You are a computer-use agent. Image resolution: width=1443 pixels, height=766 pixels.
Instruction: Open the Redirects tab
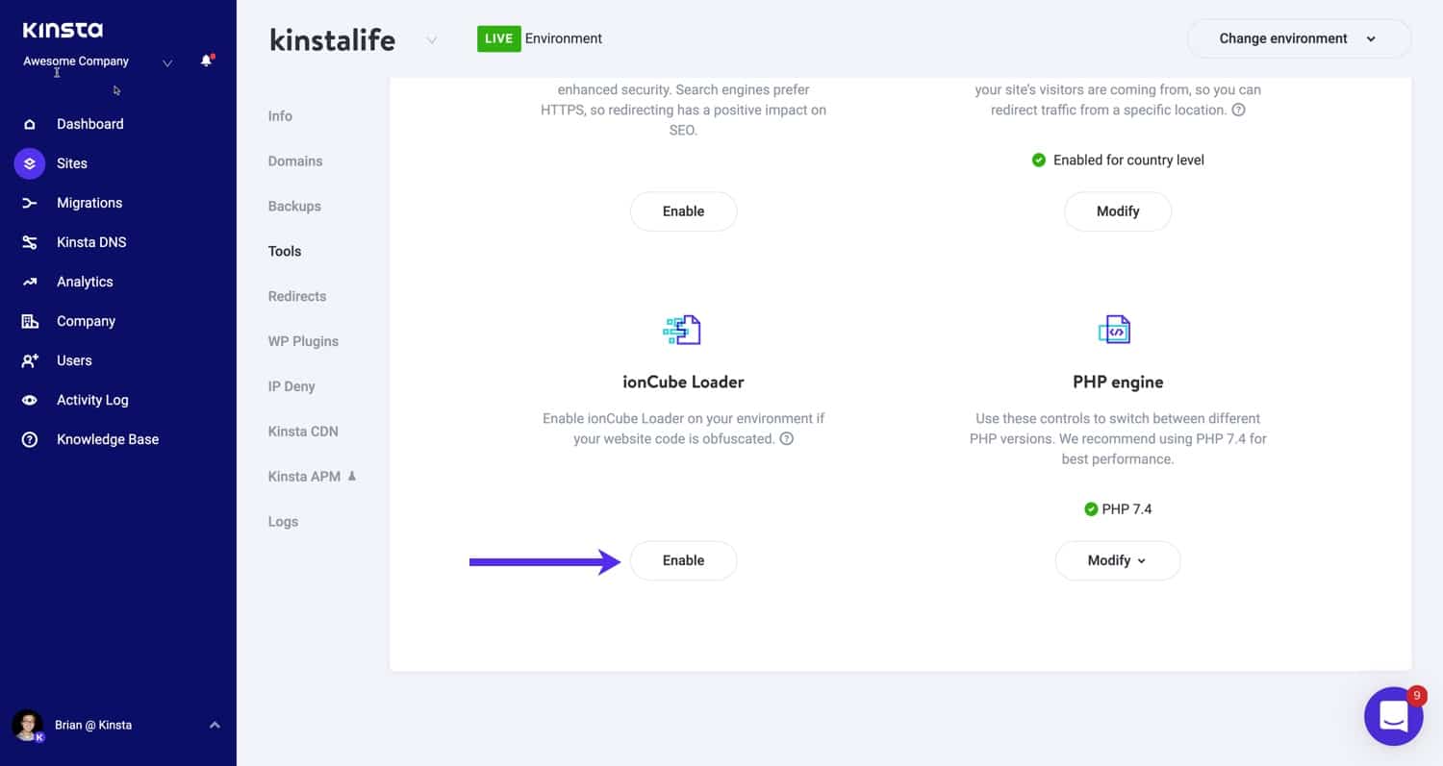coord(296,296)
